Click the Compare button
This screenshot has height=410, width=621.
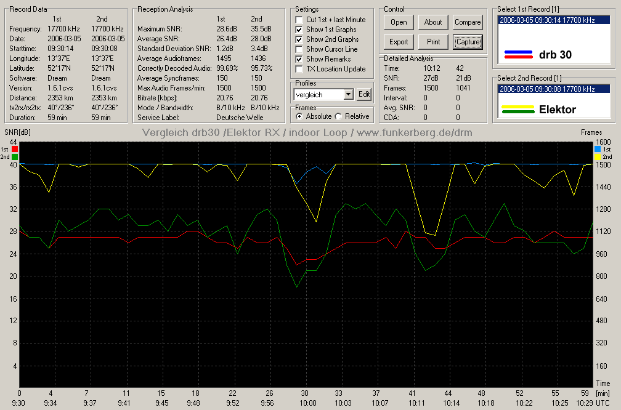(x=468, y=22)
